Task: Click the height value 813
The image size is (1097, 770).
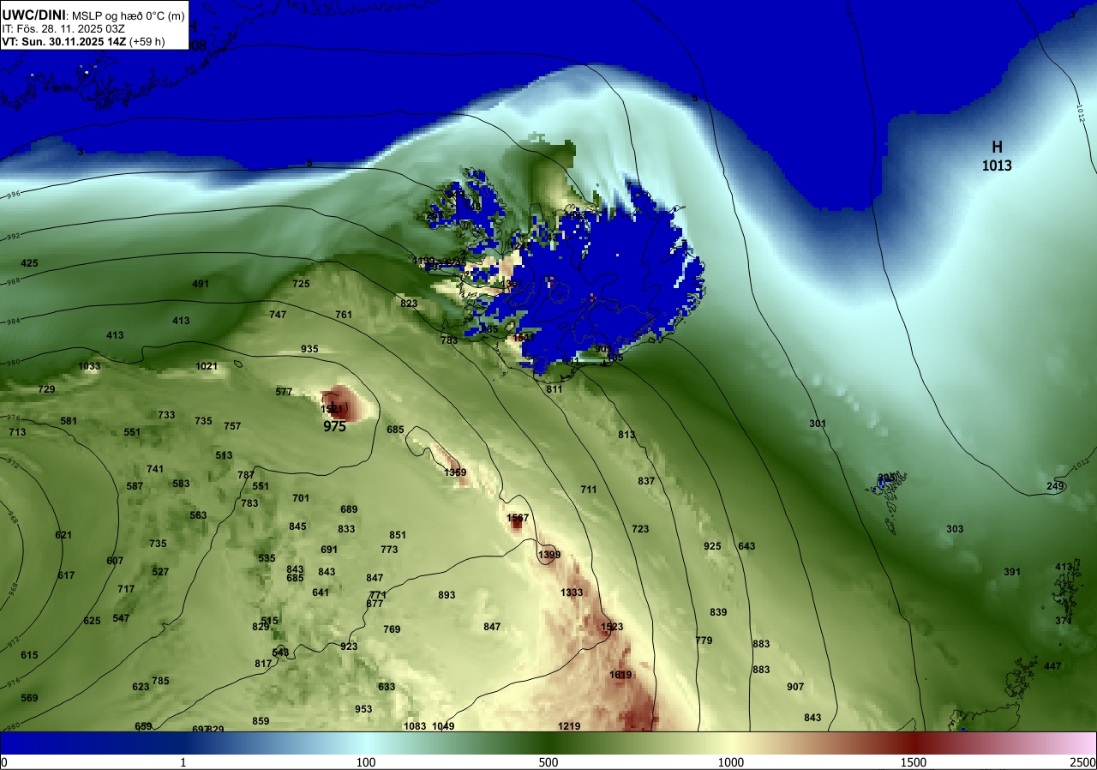Action: [x=626, y=435]
